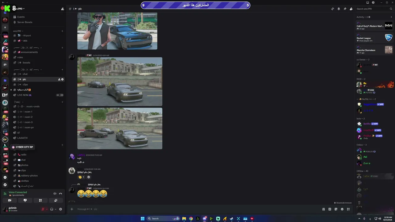Open User Settings gear

tap(60, 209)
